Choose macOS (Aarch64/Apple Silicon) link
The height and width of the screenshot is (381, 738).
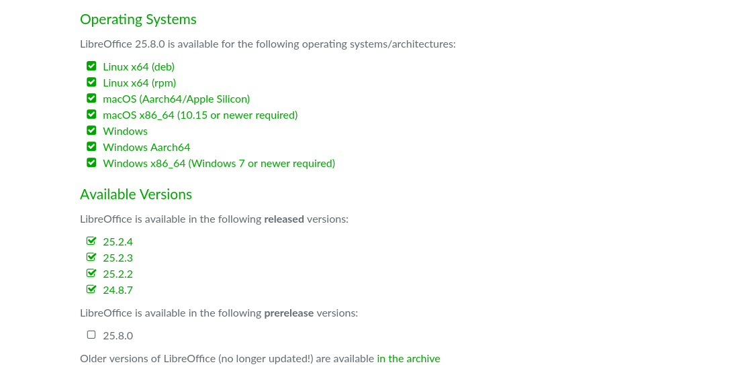pyautogui.click(x=176, y=99)
